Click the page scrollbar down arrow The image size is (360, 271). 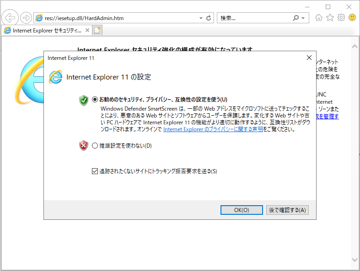tap(355, 260)
